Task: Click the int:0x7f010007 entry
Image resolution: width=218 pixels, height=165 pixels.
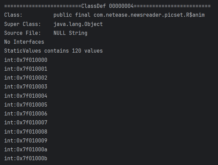Action: tap(26, 122)
